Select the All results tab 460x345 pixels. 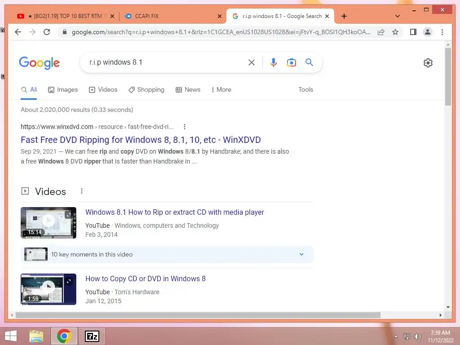[x=29, y=90]
